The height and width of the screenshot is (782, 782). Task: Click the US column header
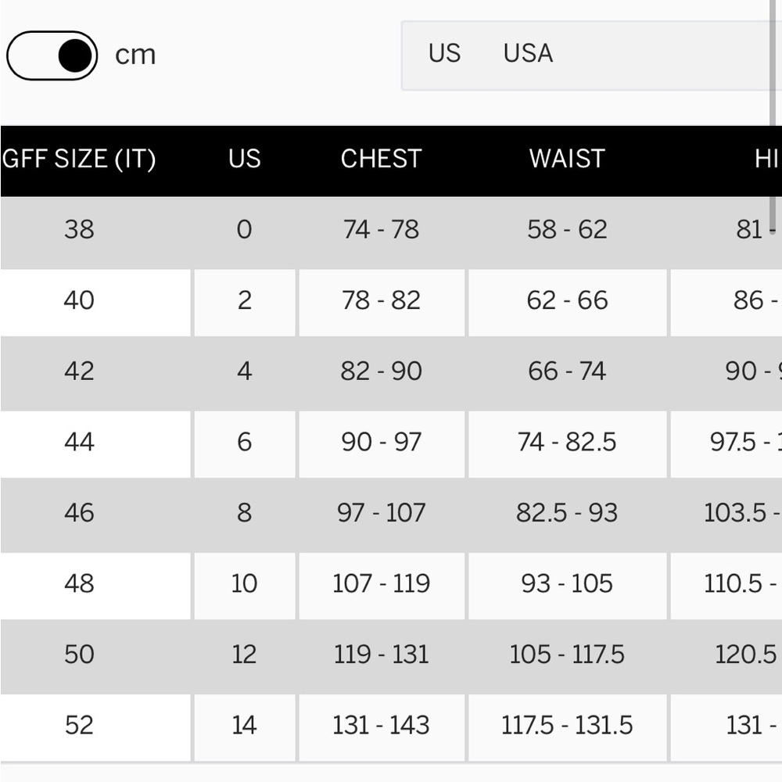[244, 160]
